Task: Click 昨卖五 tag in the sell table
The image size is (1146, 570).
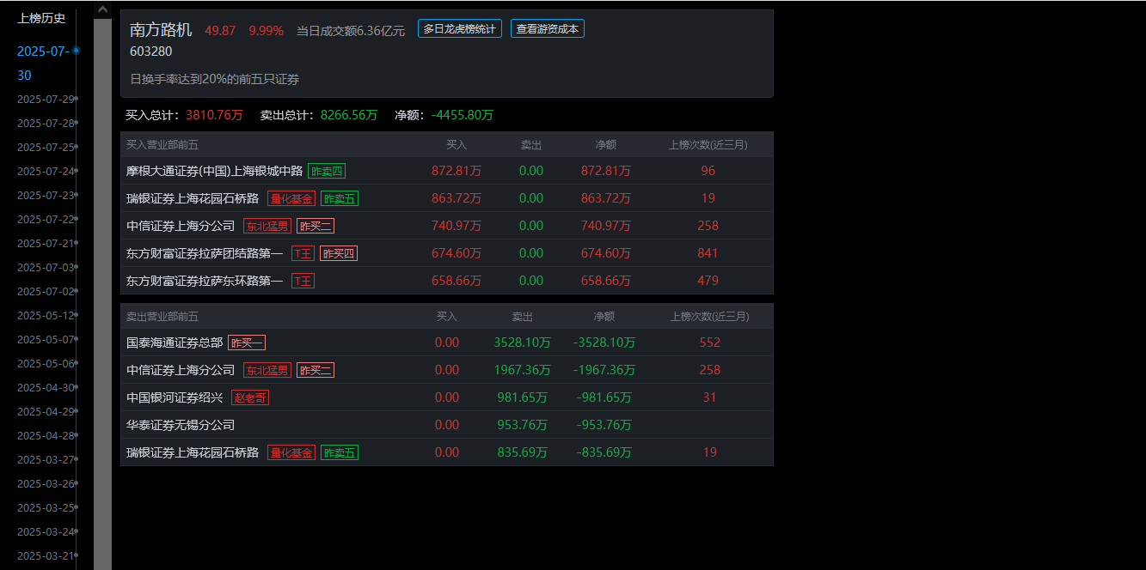Action: tap(340, 452)
